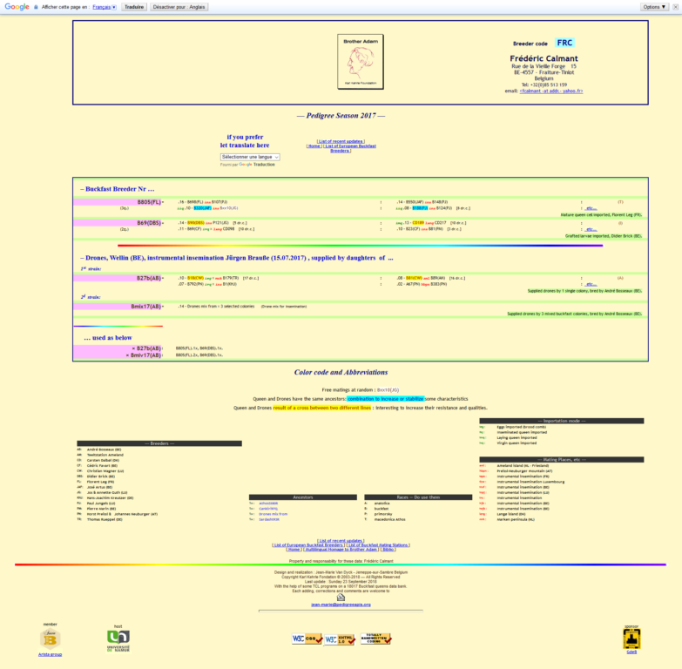Click the Races section header

pyautogui.click(x=418, y=497)
